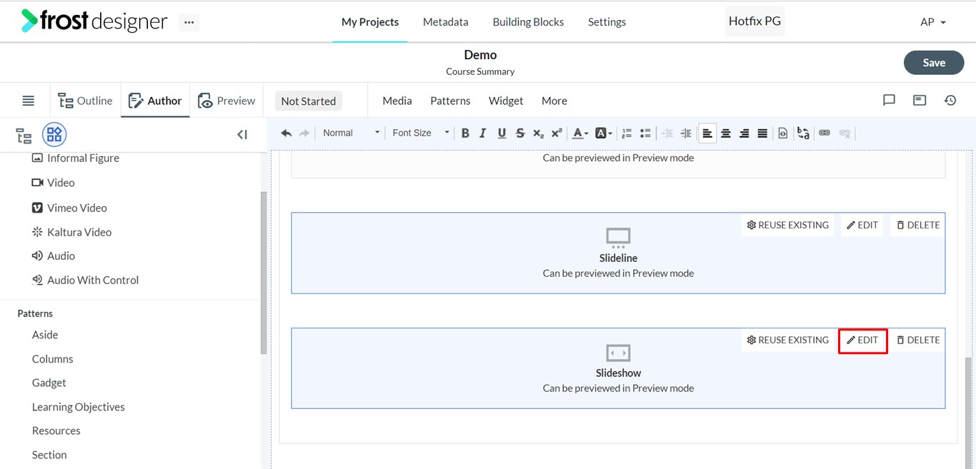Open the text color picker

pyautogui.click(x=579, y=133)
